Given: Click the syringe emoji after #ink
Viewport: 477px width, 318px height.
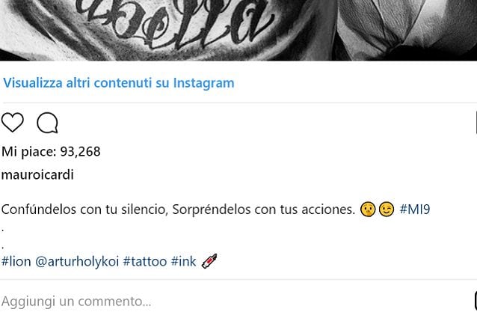Looking at the screenshot, I should [209, 261].
